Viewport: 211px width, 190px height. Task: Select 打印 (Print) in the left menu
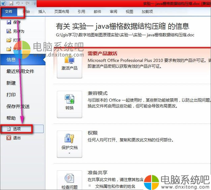(11, 95)
